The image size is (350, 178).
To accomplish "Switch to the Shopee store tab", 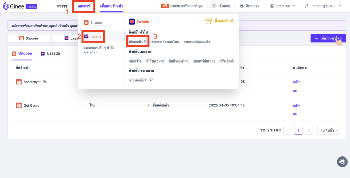I will (x=22, y=54).
